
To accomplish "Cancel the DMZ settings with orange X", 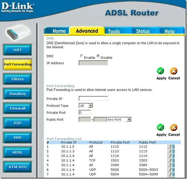I will 174,71.
